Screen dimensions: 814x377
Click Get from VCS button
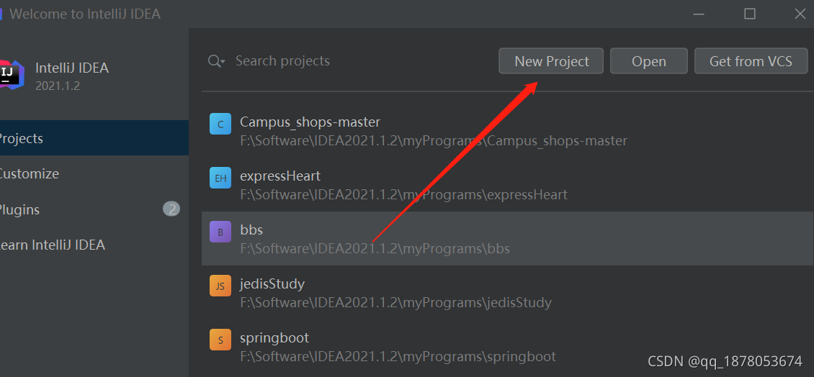tap(751, 61)
